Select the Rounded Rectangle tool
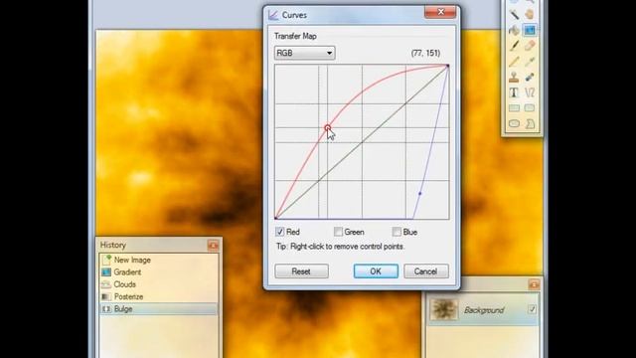This screenshot has height=358, width=636. tap(530, 108)
